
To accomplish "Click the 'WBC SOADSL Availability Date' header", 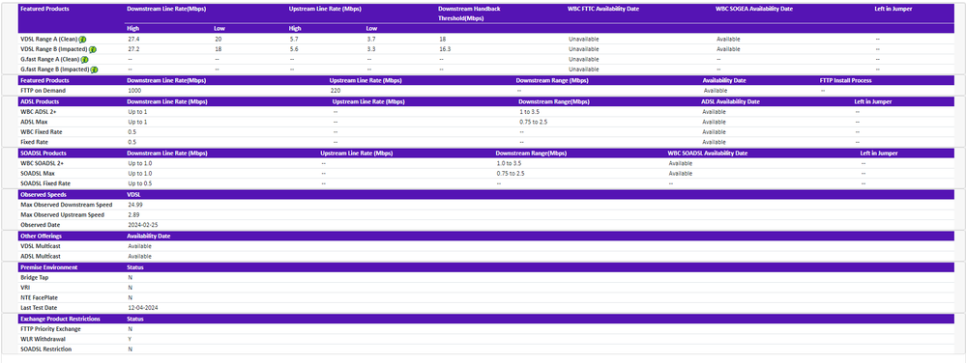I will point(708,154).
